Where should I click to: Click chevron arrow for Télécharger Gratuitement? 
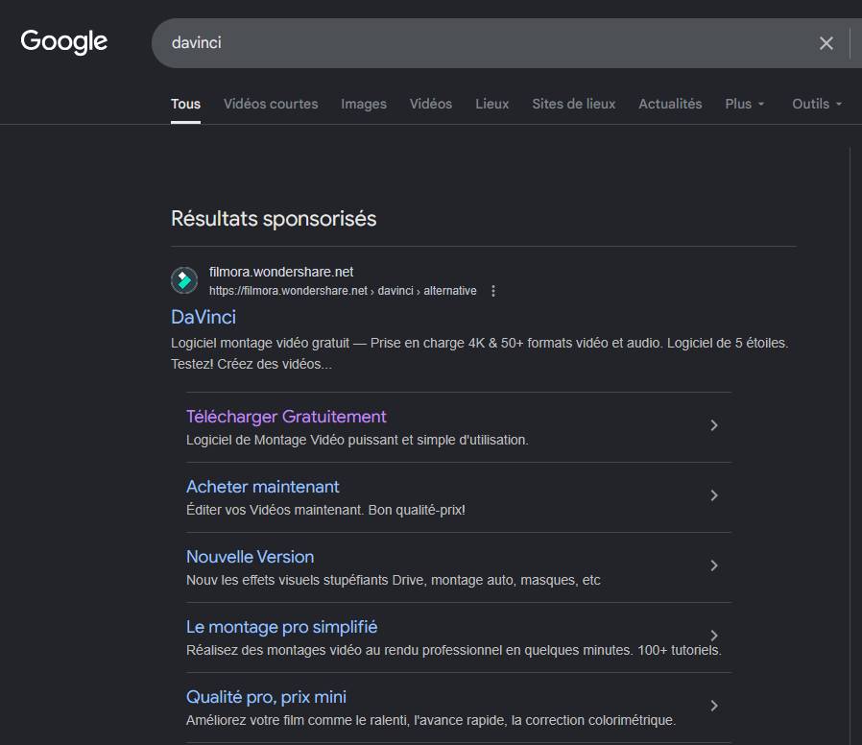point(713,425)
